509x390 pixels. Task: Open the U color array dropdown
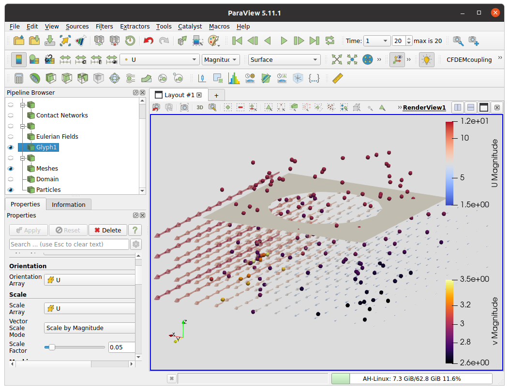coord(159,59)
